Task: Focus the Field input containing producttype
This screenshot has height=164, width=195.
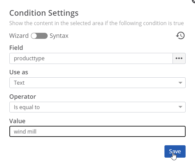Action: (91, 58)
